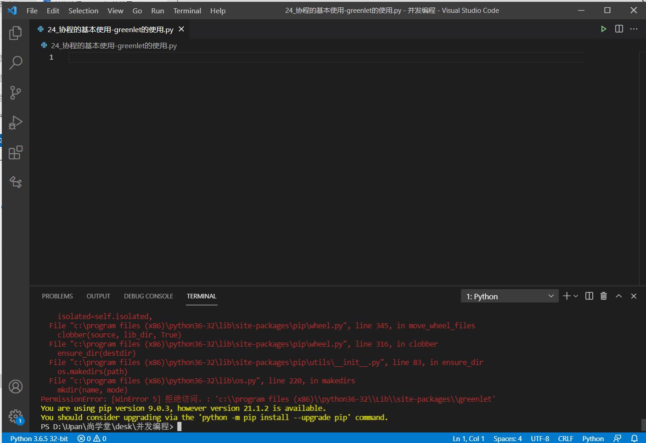Click the pip upgrade warning text
Image resolution: width=646 pixels, height=443 pixels.
tap(214, 417)
